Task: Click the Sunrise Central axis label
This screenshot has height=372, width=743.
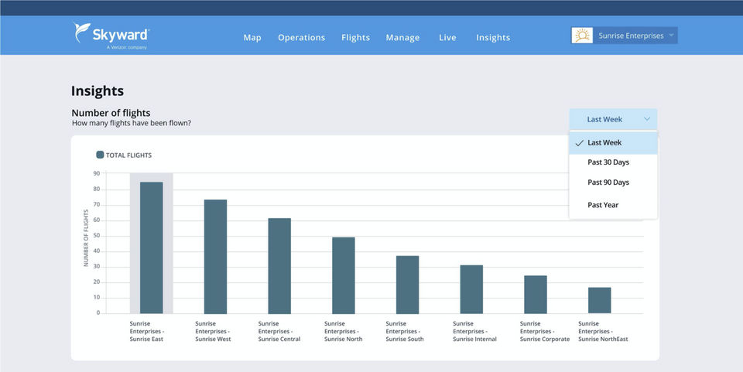Action: tap(279, 331)
